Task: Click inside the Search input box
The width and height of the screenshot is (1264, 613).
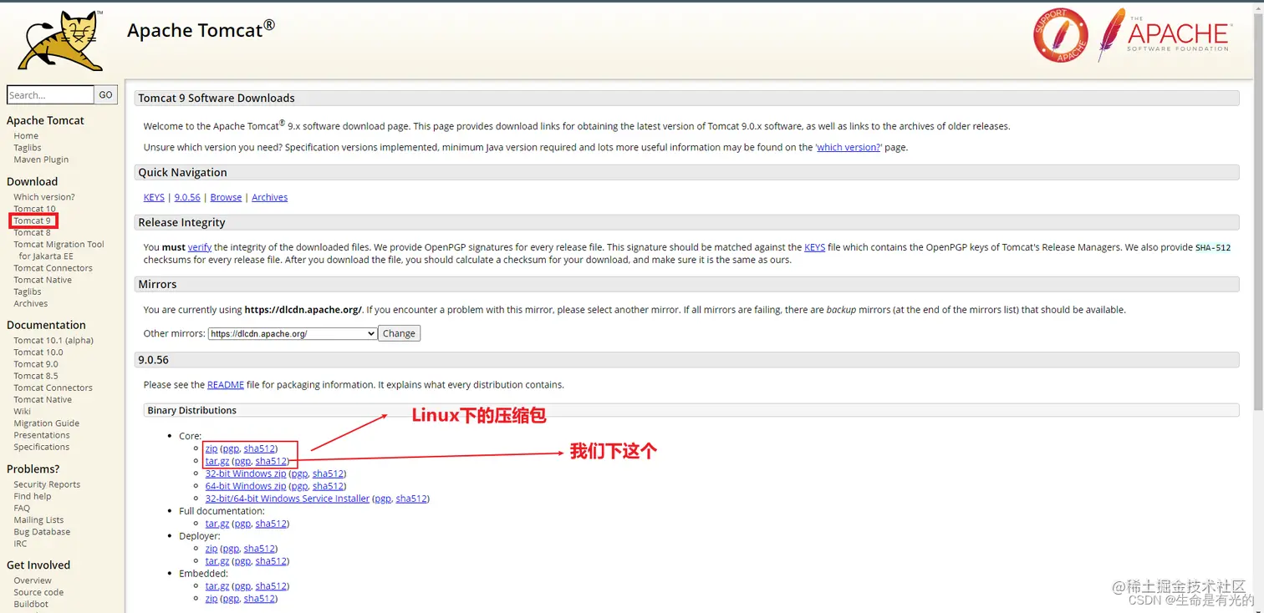Action: pyautogui.click(x=48, y=94)
